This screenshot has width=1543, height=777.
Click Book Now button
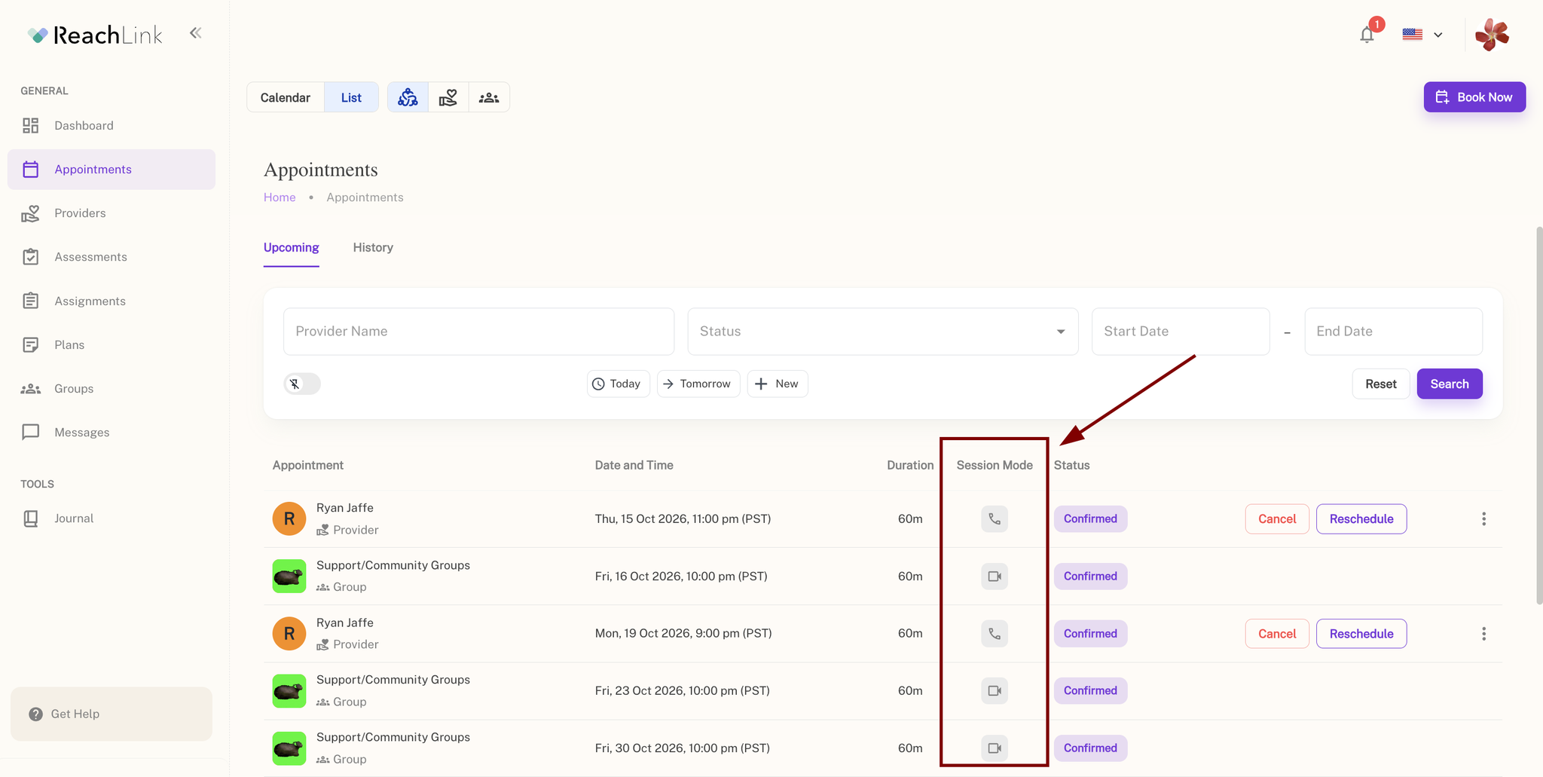(x=1474, y=97)
